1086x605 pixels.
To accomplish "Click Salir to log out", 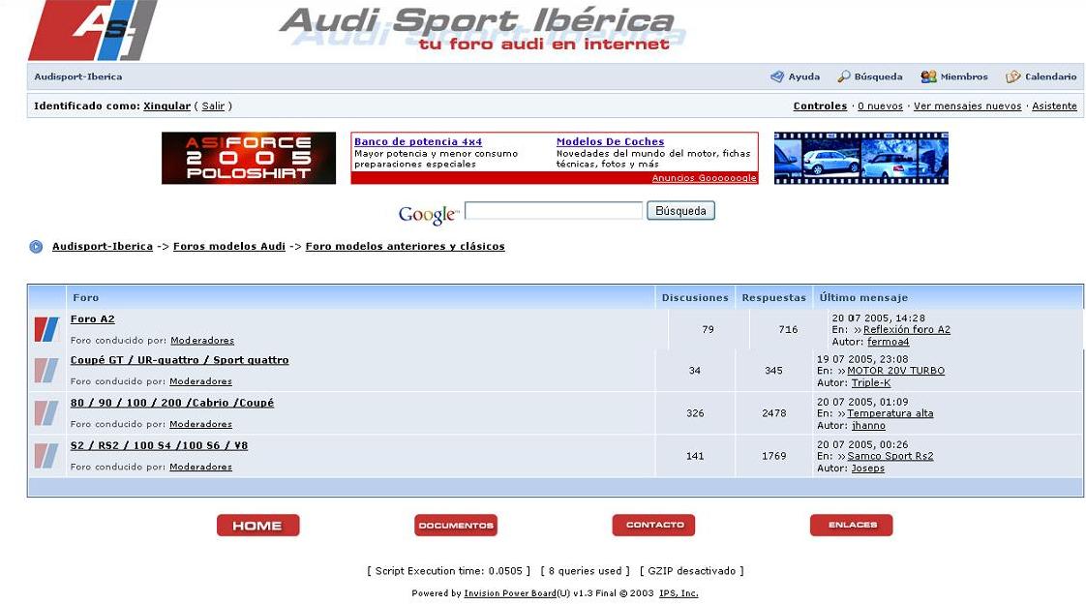I will tap(213, 106).
